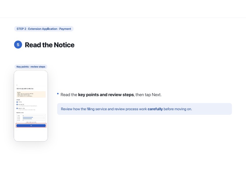Click the second numbered step circle in phone
This screenshot has height=174, width=246.
tap(17, 105)
